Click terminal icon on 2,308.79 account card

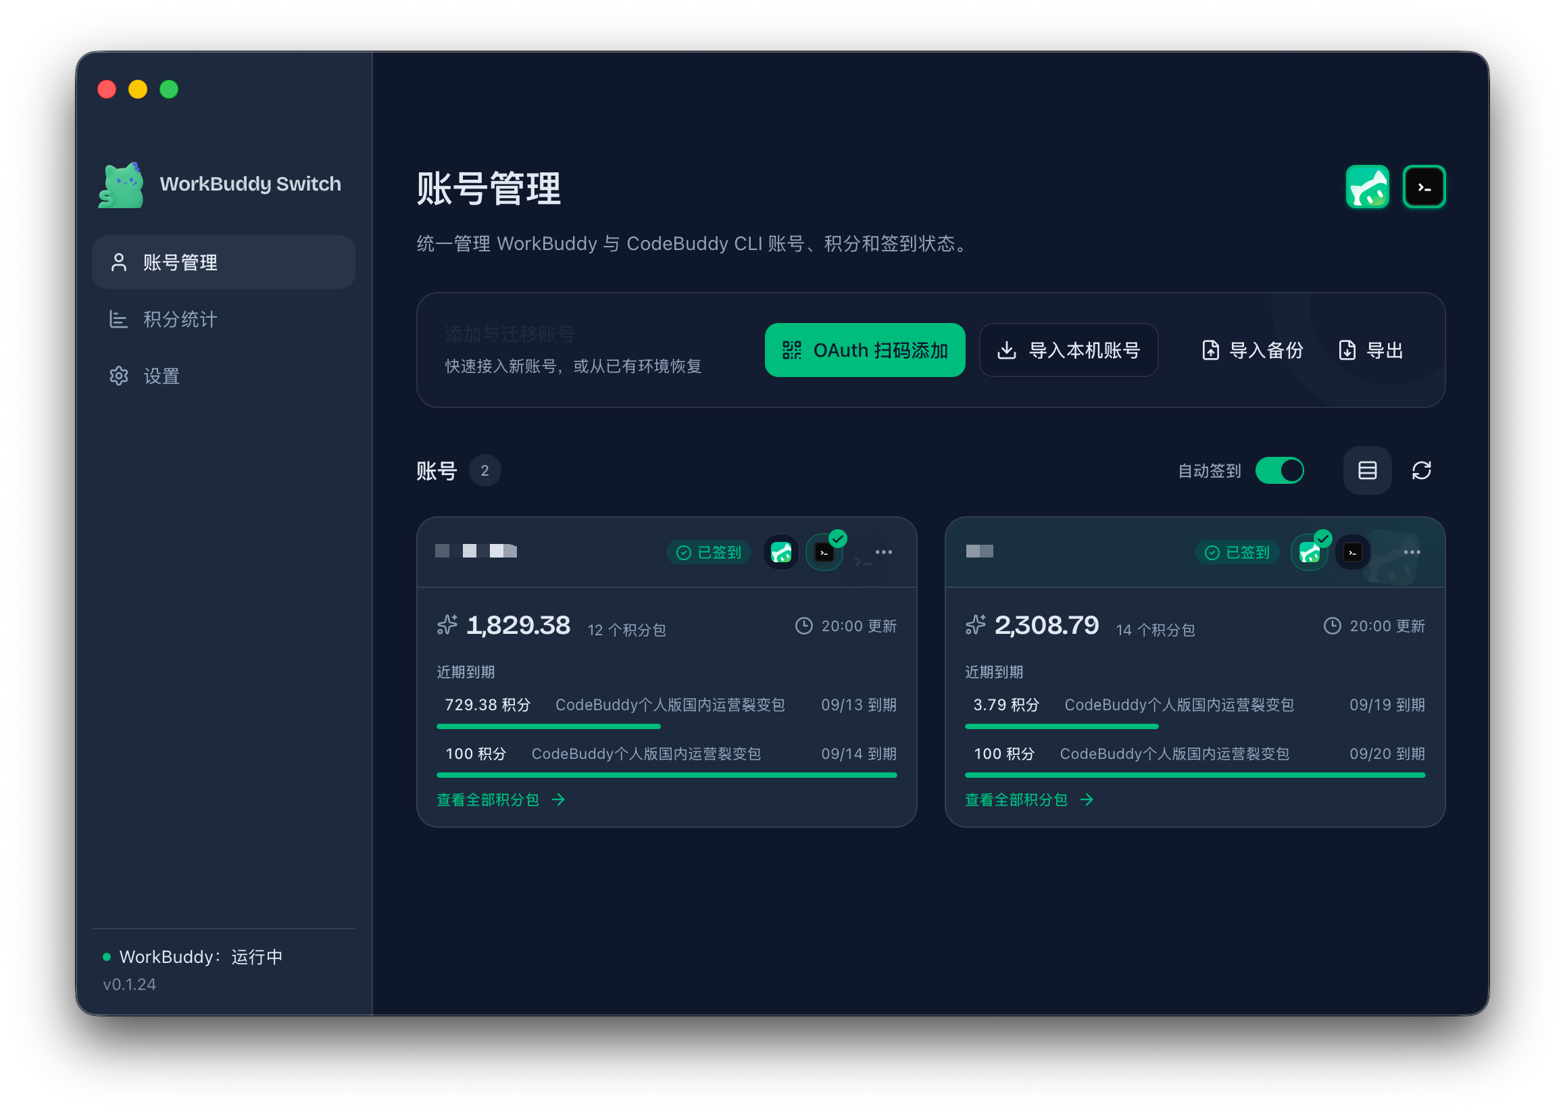[x=1352, y=552]
